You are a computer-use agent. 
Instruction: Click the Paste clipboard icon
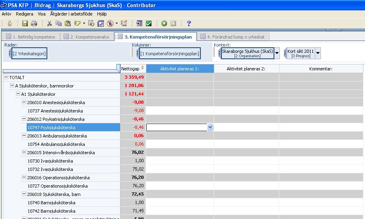[68, 23]
